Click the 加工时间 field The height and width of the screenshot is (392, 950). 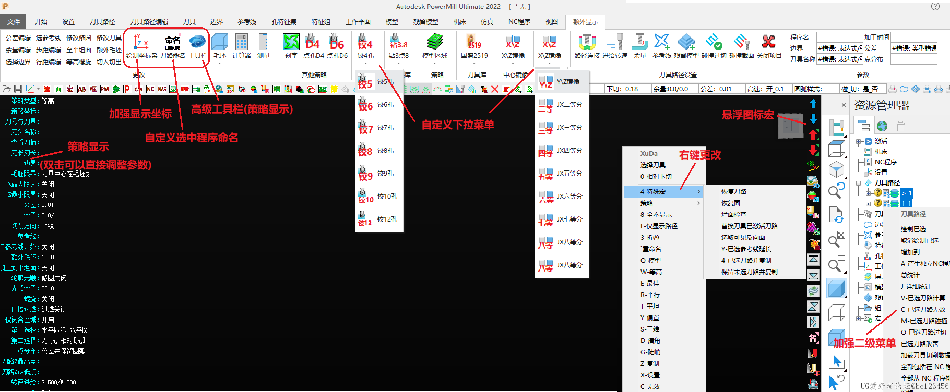pos(913,38)
